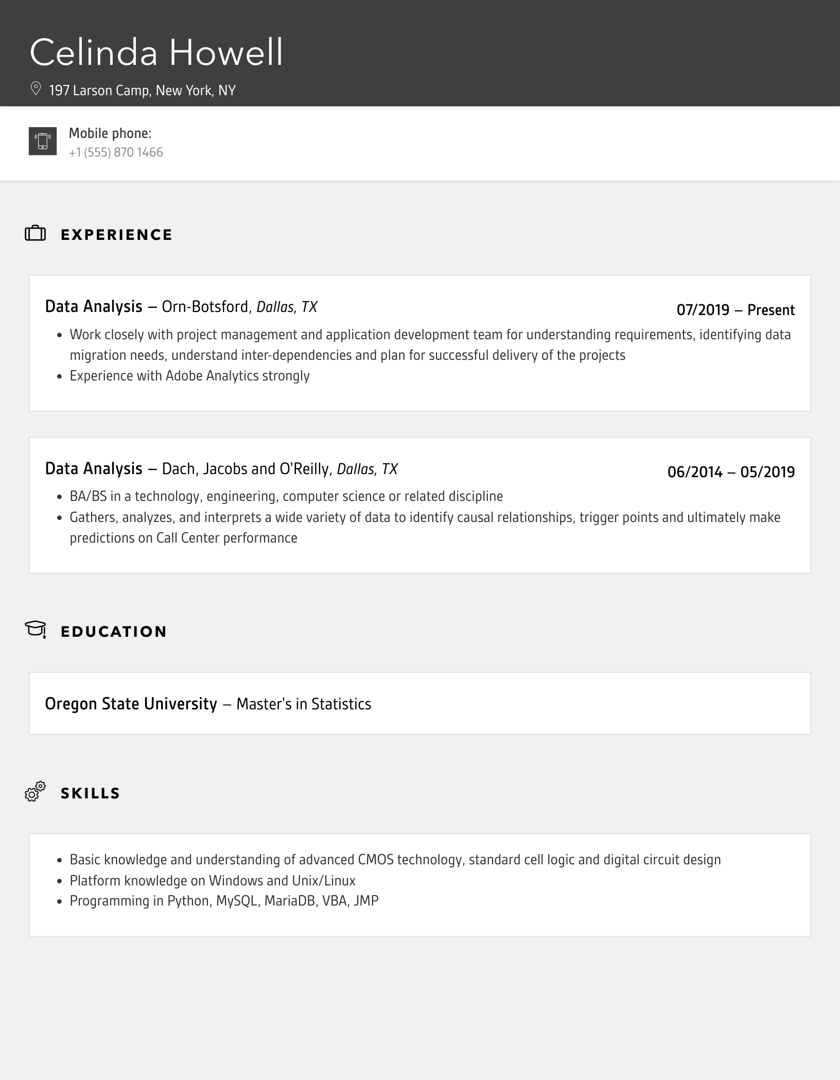Image resolution: width=840 pixels, height=1080 pixels.
Task: Click the Adobe Analytics experience bullet
Action: tap(189, 376)
